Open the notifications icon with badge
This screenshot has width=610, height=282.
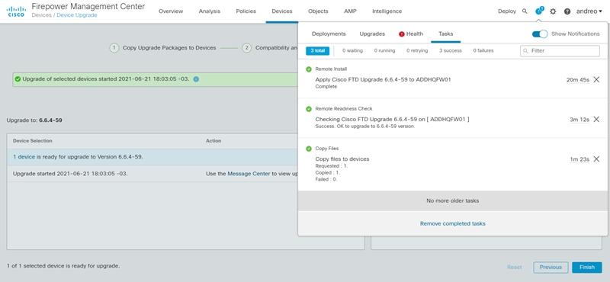click(x=539, y=11)
